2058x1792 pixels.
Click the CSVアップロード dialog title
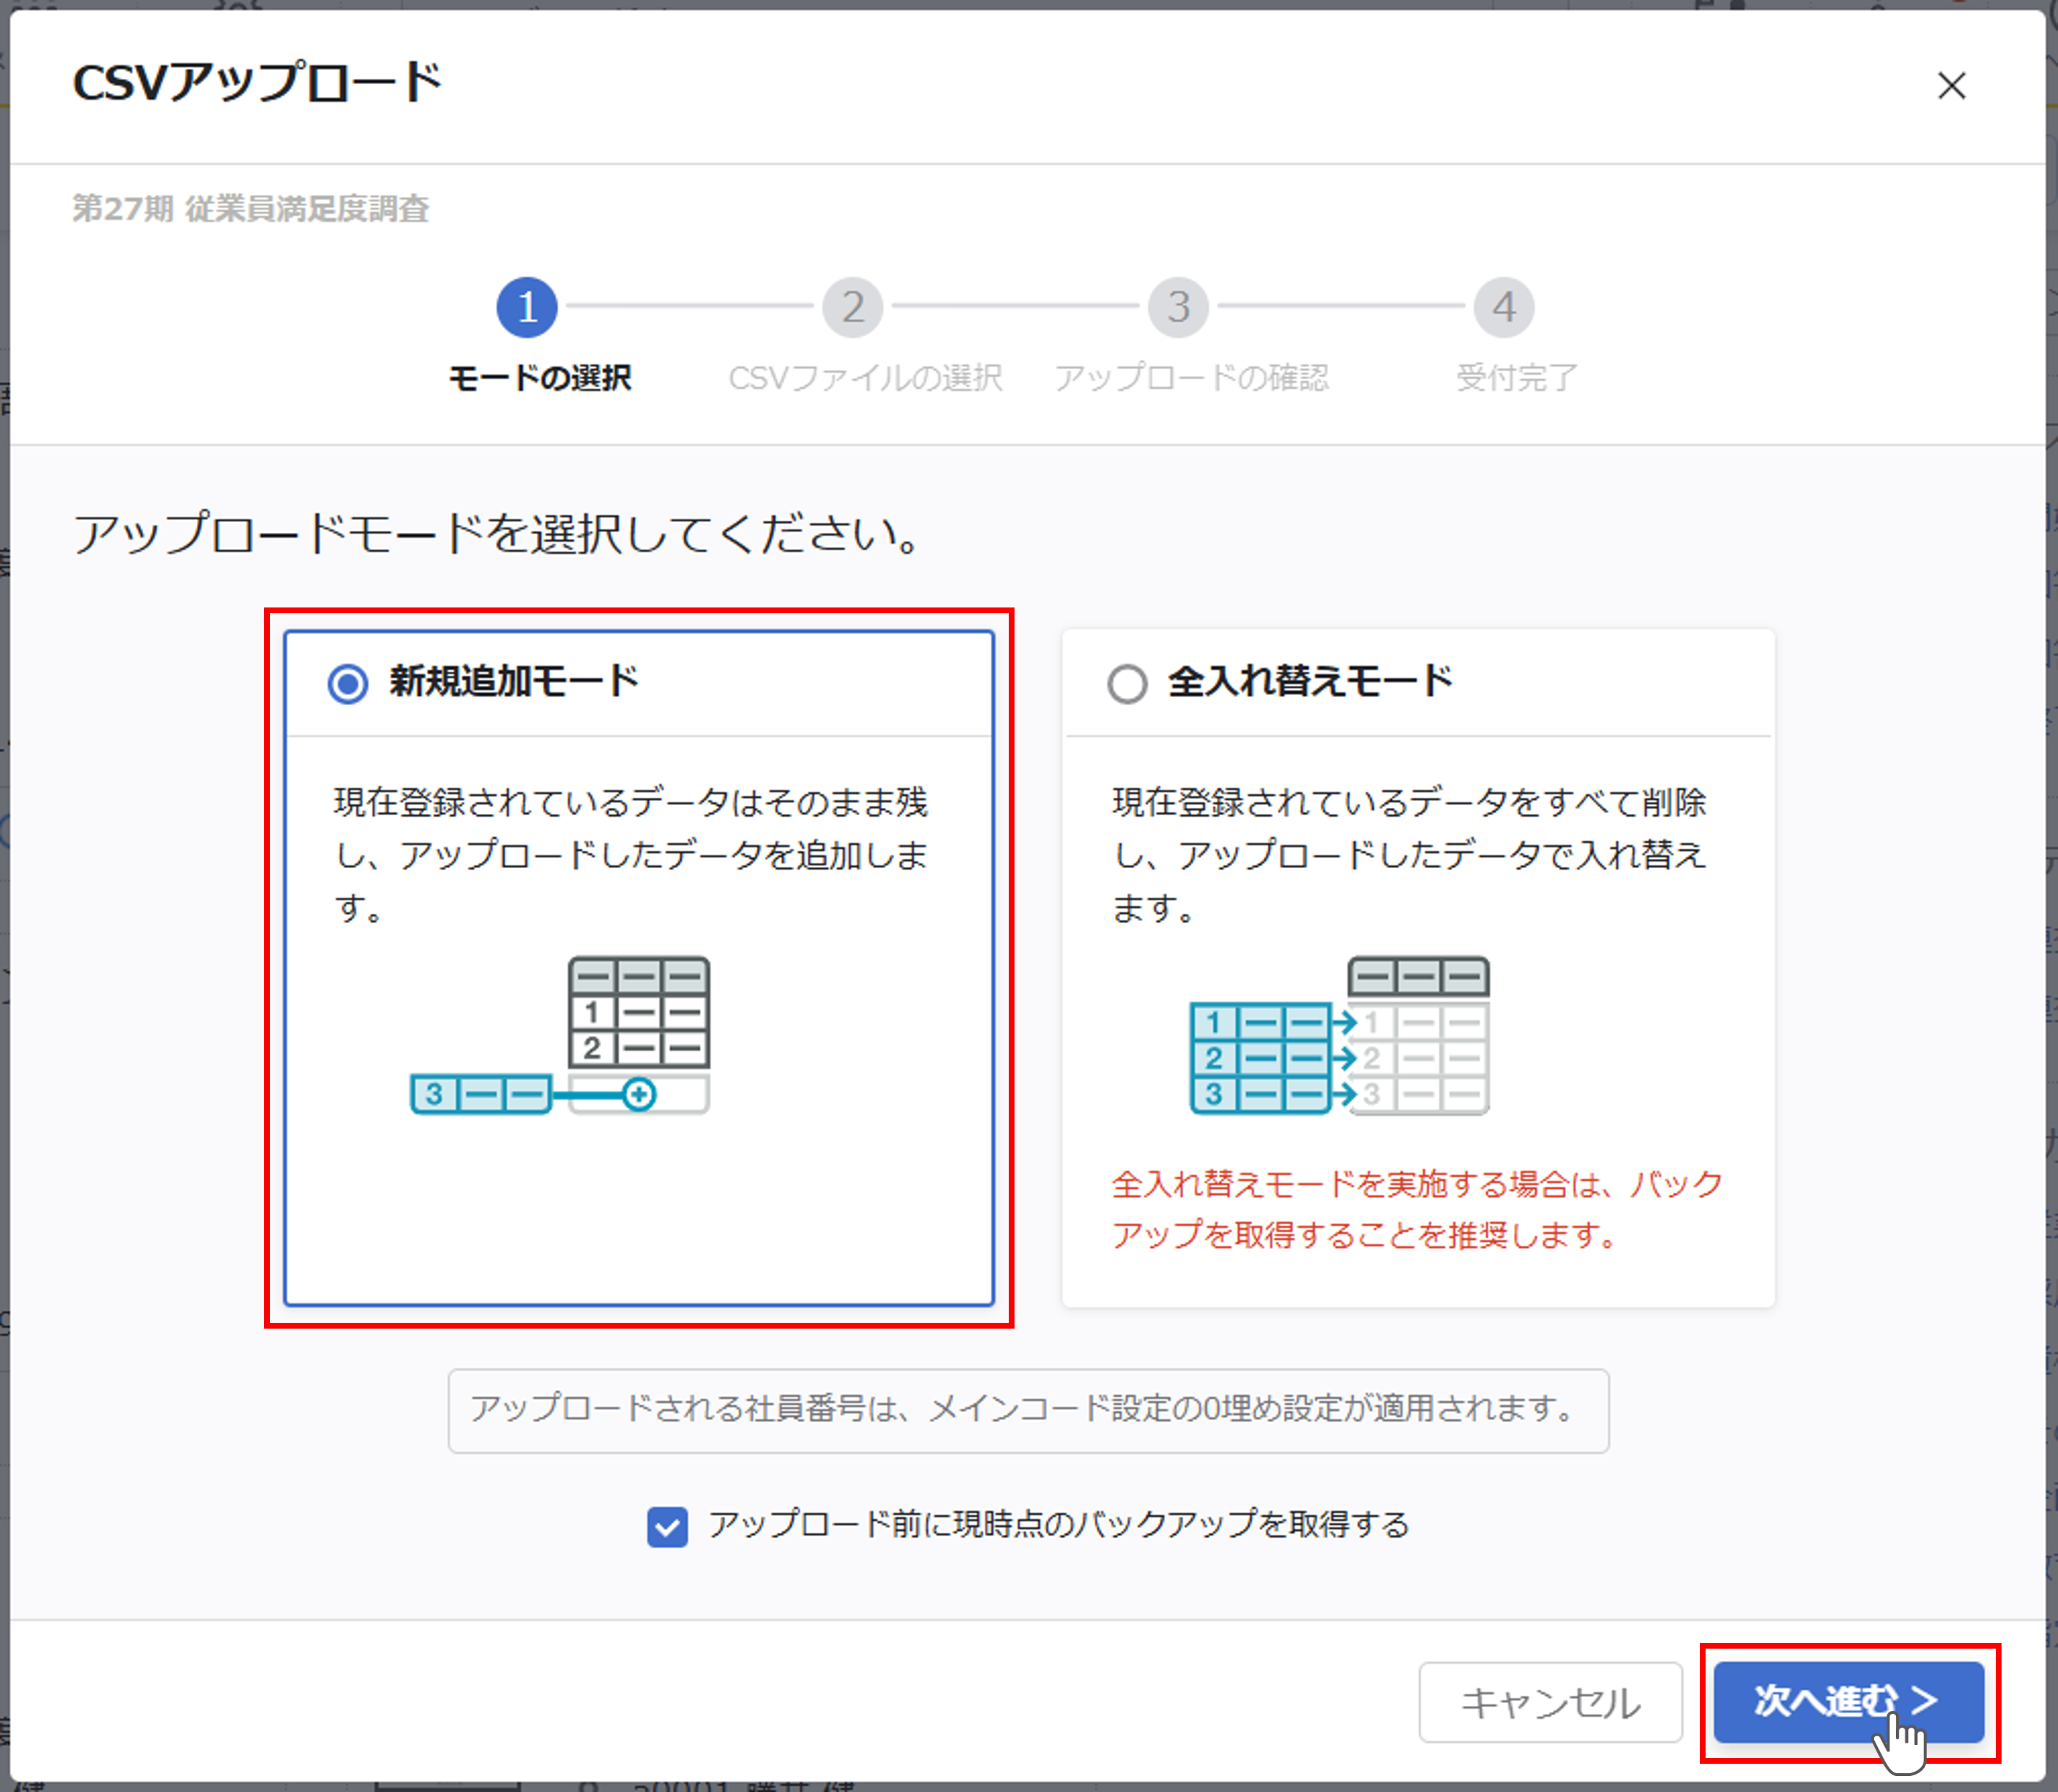258,83
